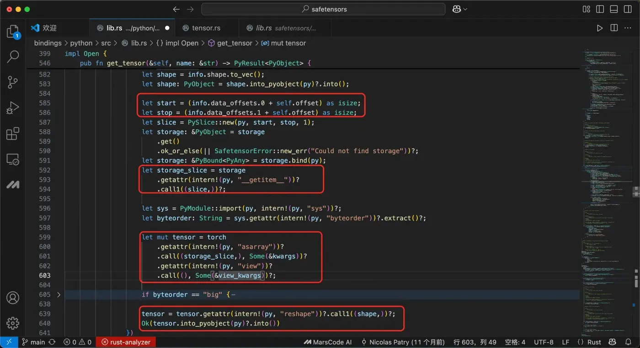The width and height of the screenshot is (640, 348).
Task: Open the Extensions view
Action: [13, 134]
